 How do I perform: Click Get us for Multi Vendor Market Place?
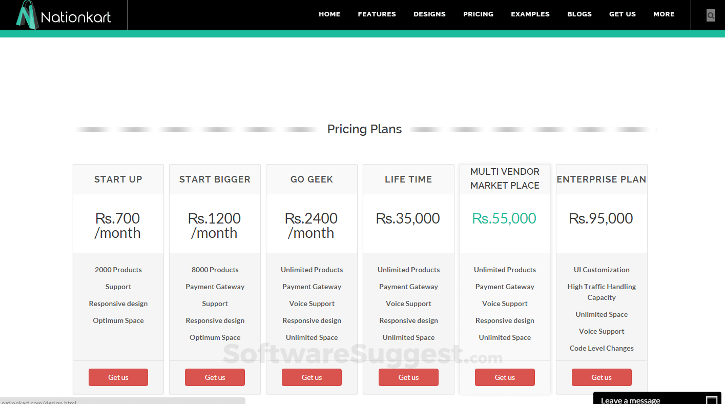pyautogui.click(x=505, y=377)
